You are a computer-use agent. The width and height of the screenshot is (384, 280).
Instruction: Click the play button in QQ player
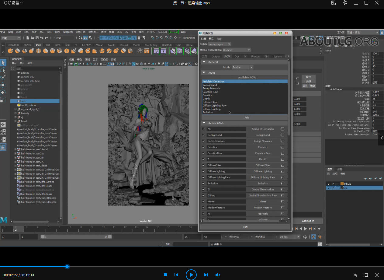(x=191, y=275)
